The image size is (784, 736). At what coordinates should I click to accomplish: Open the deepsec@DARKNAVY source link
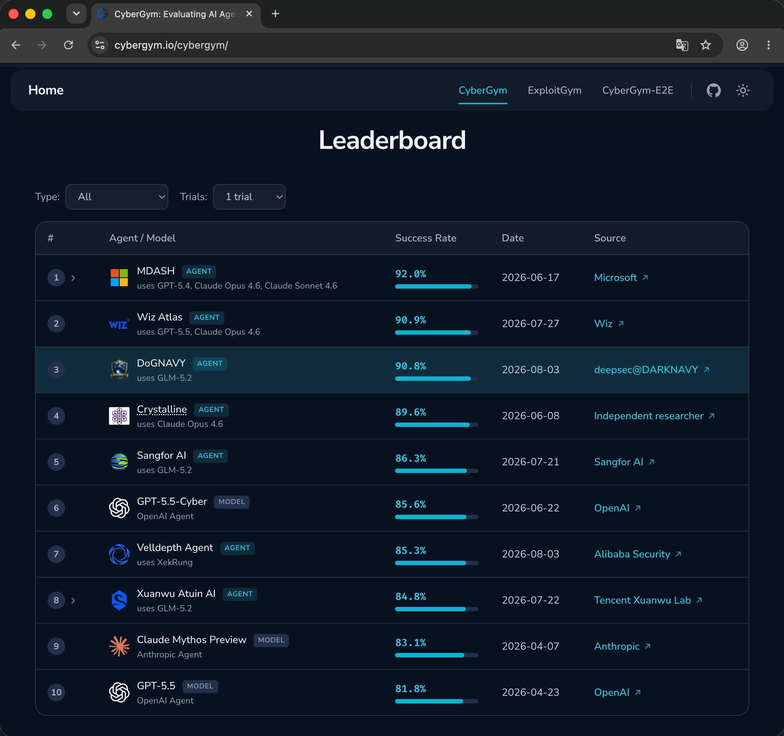click(652, 369)
